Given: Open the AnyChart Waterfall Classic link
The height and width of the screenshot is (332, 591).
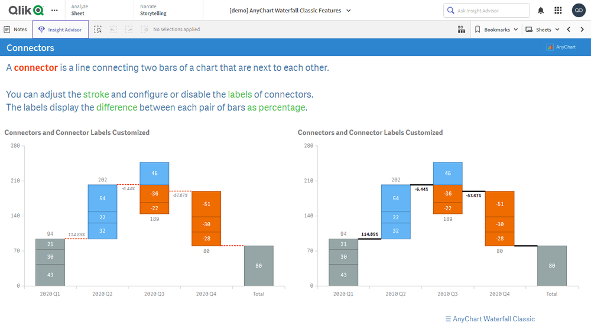Looking at the screenshot, I should [490, 319].
